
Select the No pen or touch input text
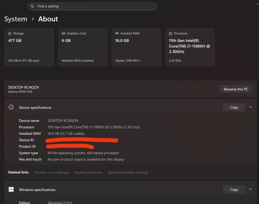click(86, 159)
